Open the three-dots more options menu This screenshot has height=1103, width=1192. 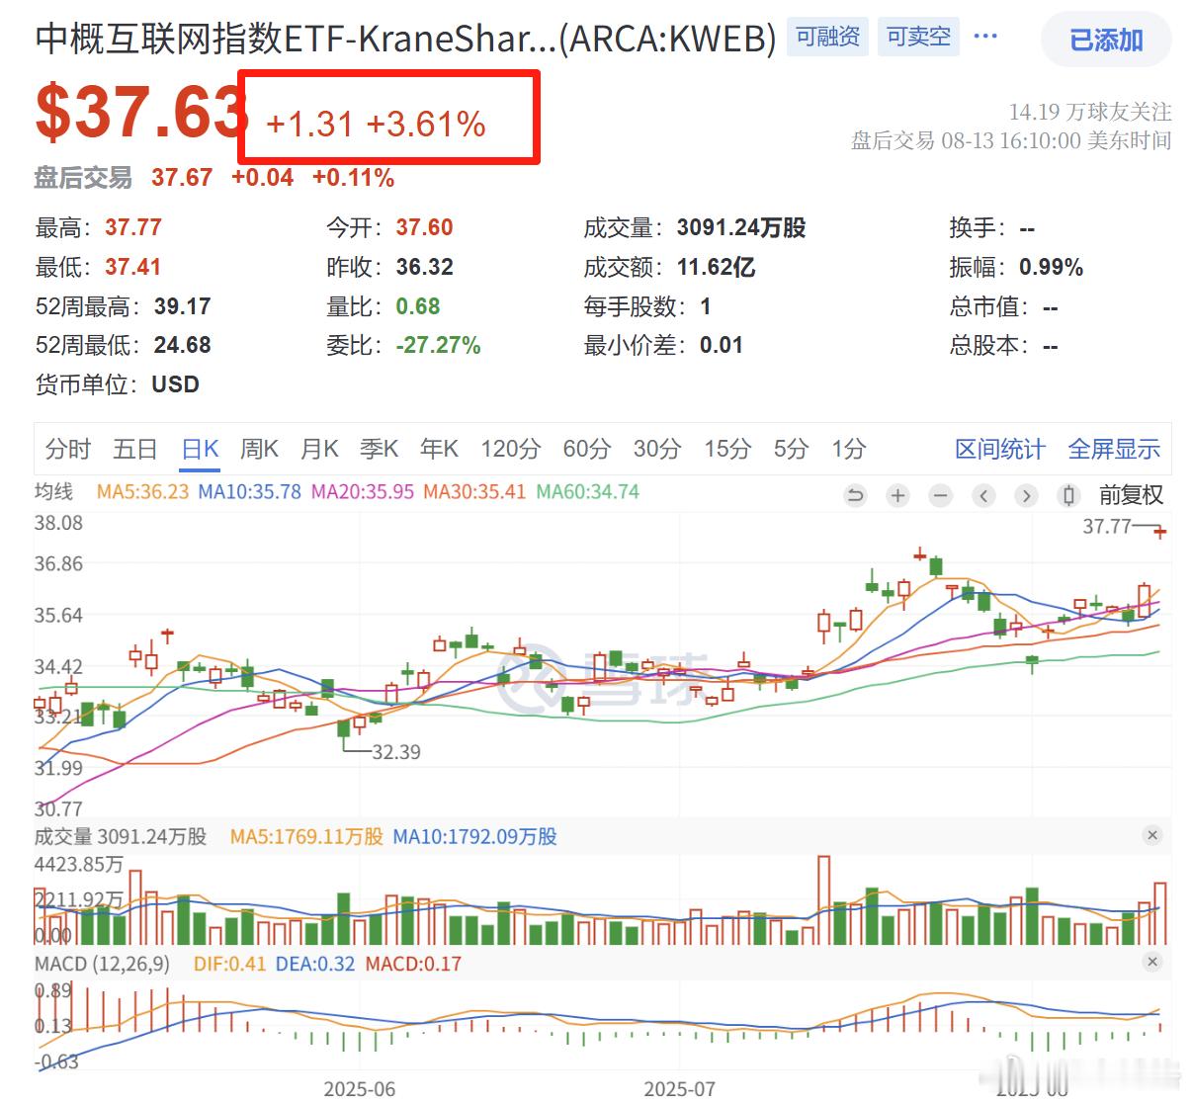coord(985,37)
